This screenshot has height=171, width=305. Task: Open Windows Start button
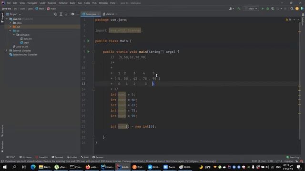coord(4,167)
